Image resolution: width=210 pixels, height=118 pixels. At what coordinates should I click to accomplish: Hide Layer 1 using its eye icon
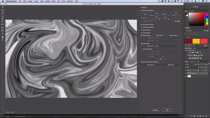point(185,73)
